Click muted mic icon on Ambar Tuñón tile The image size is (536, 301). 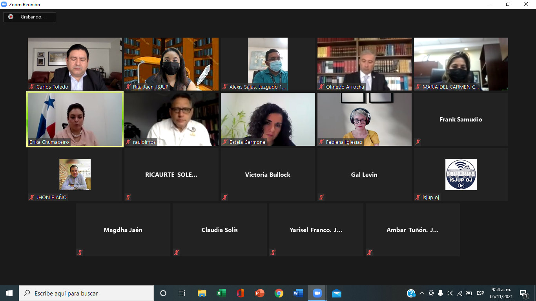370,252
